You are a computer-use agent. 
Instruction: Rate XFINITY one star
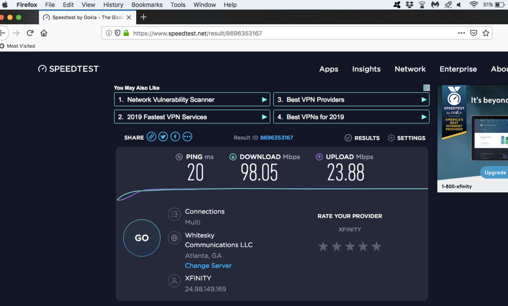click(323, 246)
